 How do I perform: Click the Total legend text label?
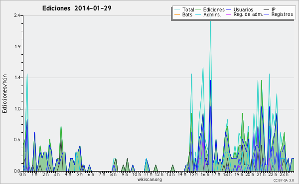tap(188, 9)
